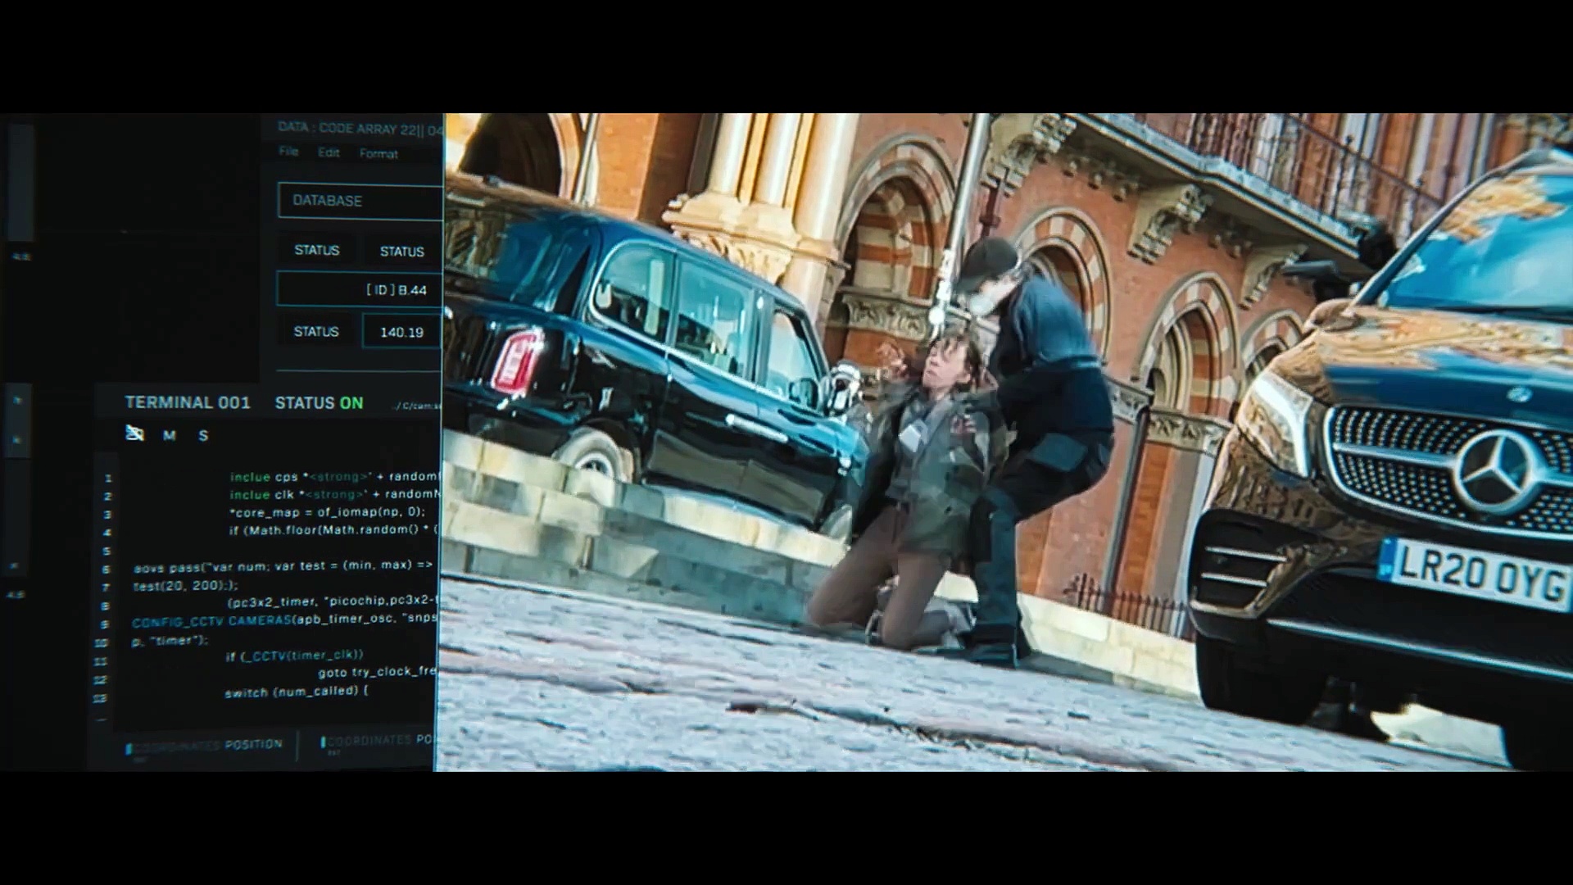This screenshot has width=1573, height=885.
Task: Click the crossed-out camera icon in terminal toolbar
Action: pos(135,433)
